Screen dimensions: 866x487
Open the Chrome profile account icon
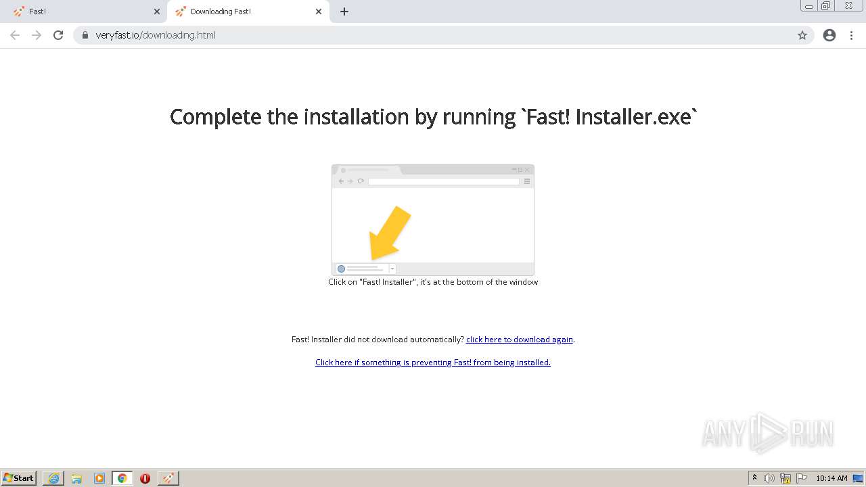coord(829,35)
